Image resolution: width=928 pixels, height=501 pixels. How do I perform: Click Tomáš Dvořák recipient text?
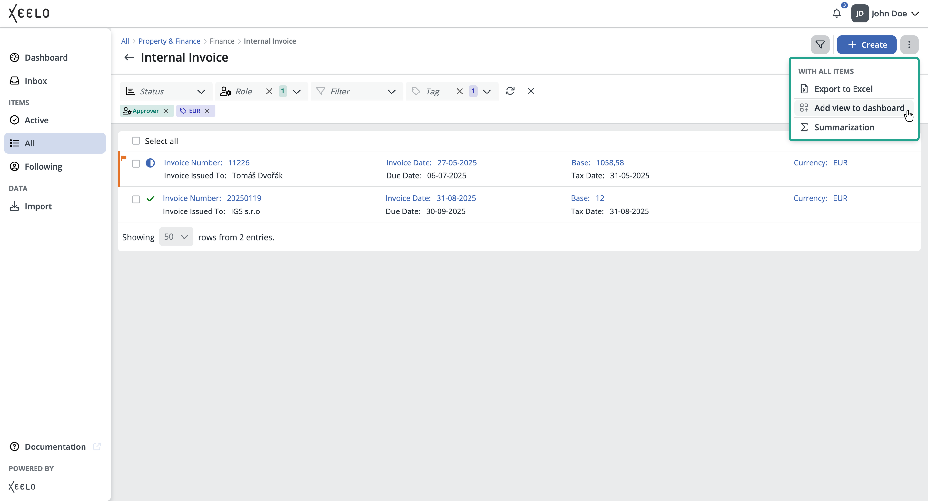point(257,176)
